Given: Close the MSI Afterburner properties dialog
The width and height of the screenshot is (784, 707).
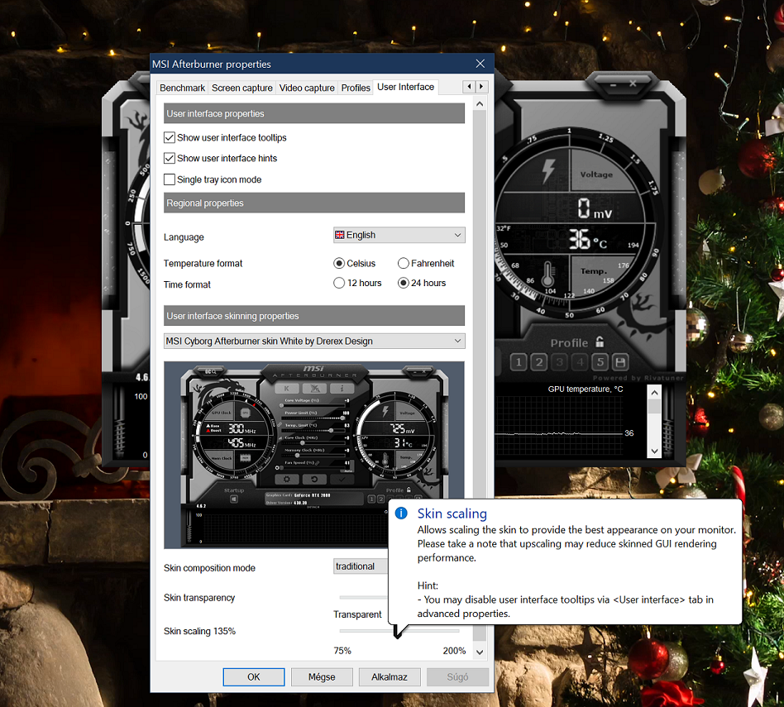Looking at the screenshot, I should 480,64.
